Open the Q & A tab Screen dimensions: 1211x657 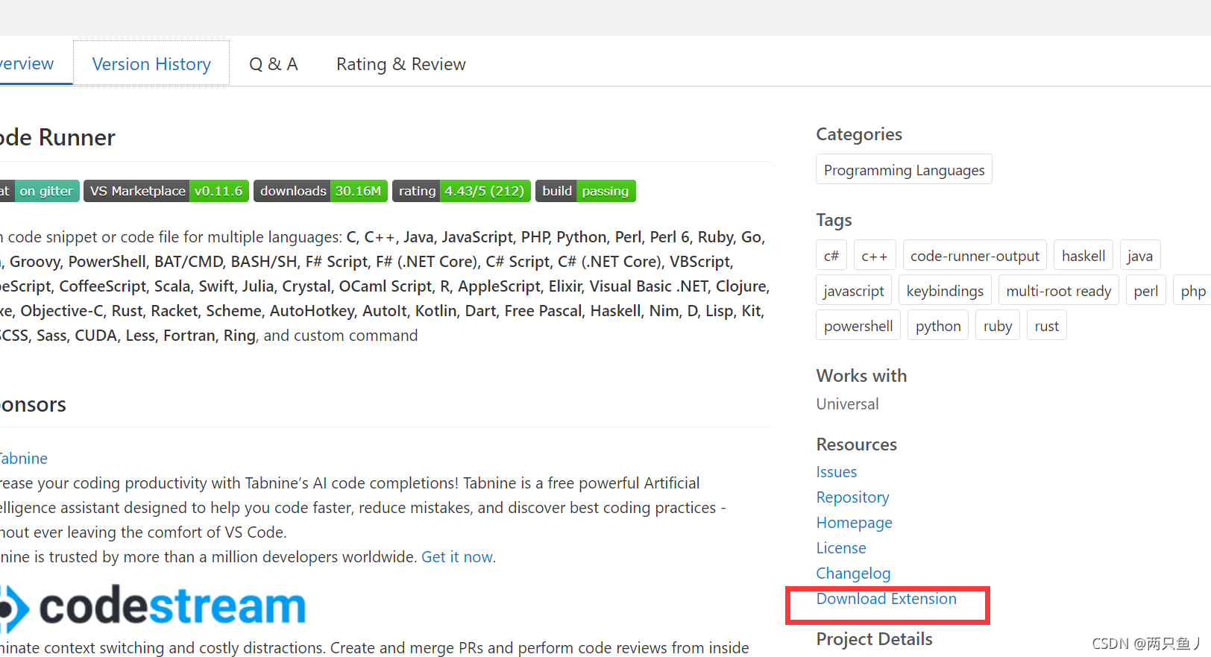click(x=273, y=64)
